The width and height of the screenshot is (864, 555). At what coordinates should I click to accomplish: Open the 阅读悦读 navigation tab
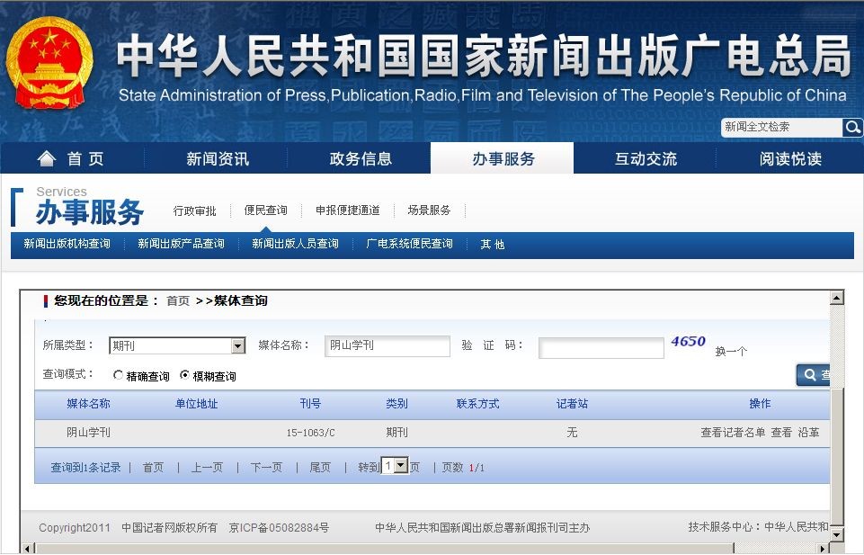(790, 158)
